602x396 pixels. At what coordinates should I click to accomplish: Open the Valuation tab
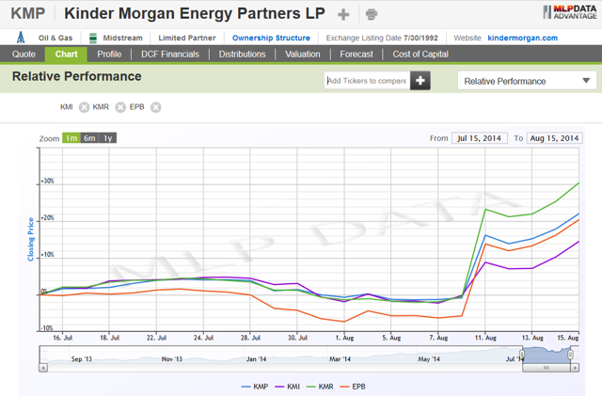point(303,55)
